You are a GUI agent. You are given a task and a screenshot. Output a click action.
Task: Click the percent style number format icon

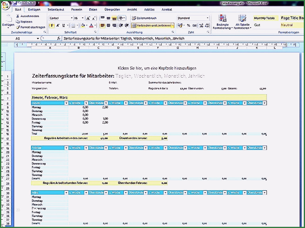tap(189, 25)
